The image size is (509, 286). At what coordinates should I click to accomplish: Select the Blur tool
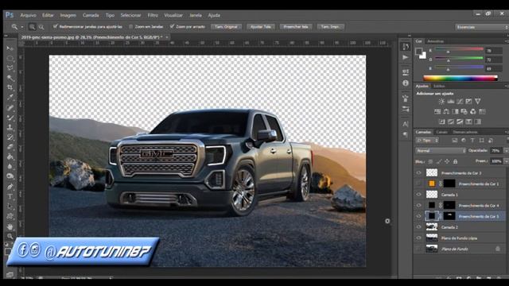point(10,167)
